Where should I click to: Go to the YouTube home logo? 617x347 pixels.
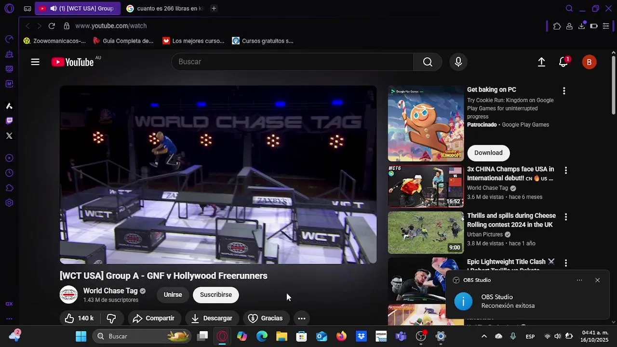pos(72,62)
